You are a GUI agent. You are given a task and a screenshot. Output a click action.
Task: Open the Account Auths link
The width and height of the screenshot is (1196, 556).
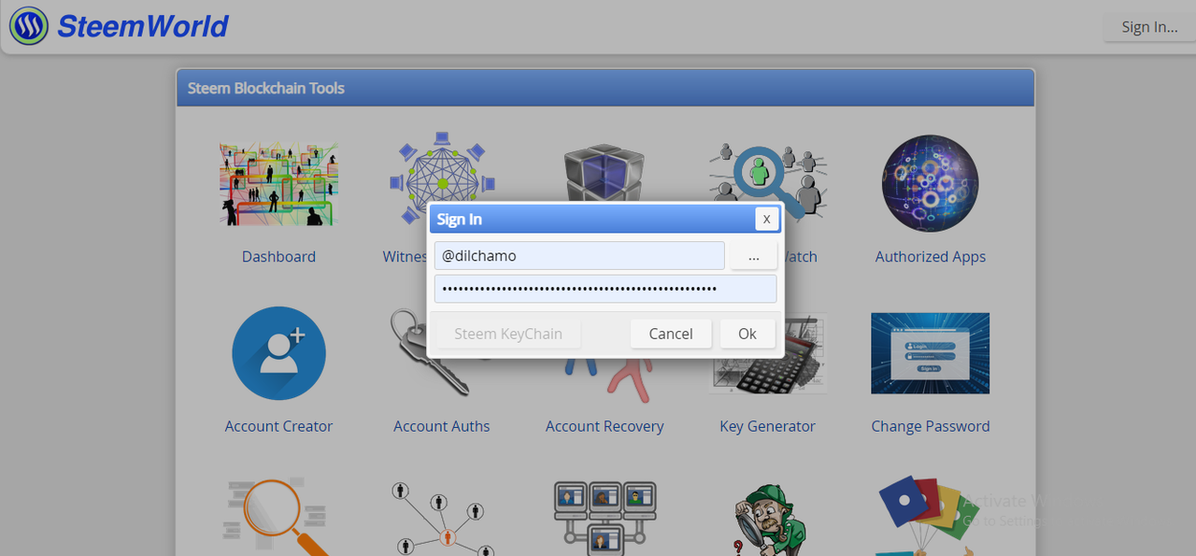[x=441, y=426]
